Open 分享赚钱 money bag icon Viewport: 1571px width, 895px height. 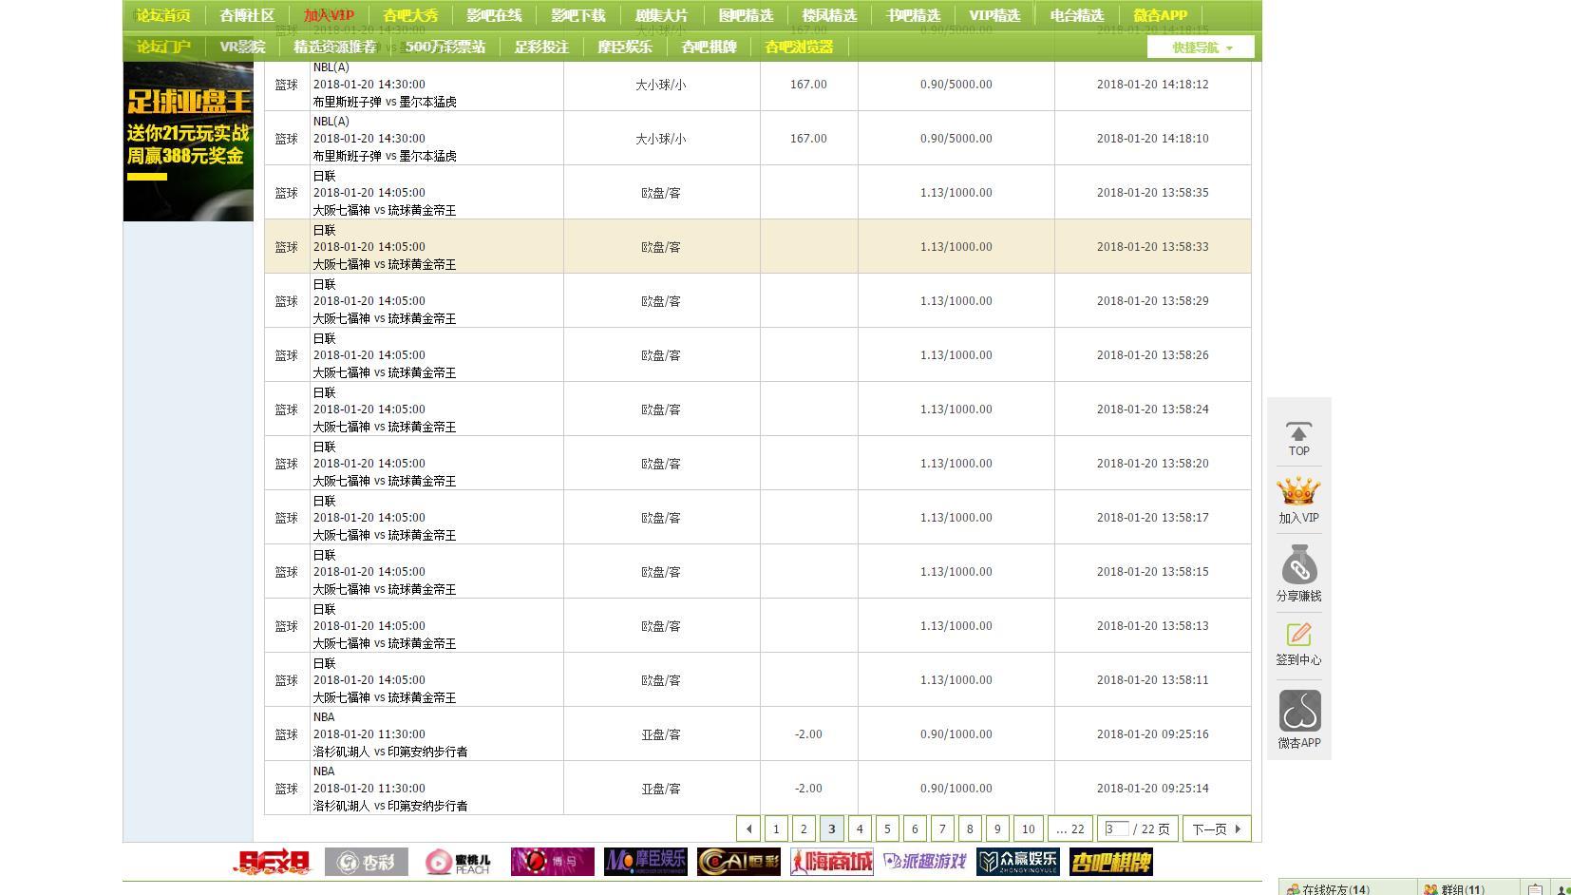click(x=1298, y=573)
